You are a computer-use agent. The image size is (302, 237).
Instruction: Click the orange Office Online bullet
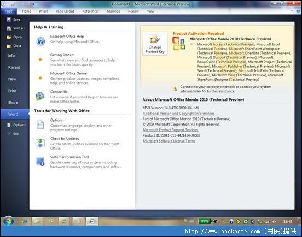click(x=40, y=78)
